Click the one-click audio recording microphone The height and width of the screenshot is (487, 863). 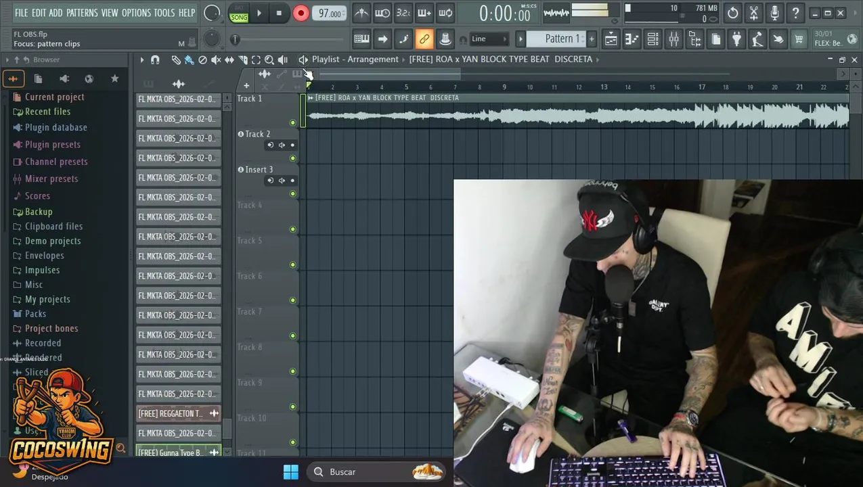pos(775,13)
